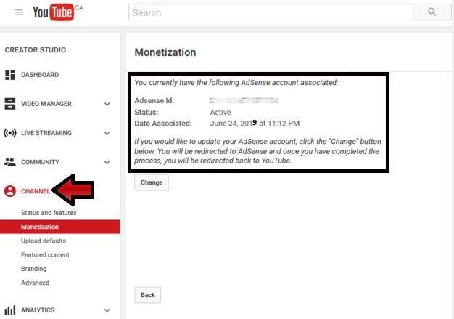Expand Community chevron
This screenshot has width=454, height=319.
pyautogui.click(x=107, y=162)
